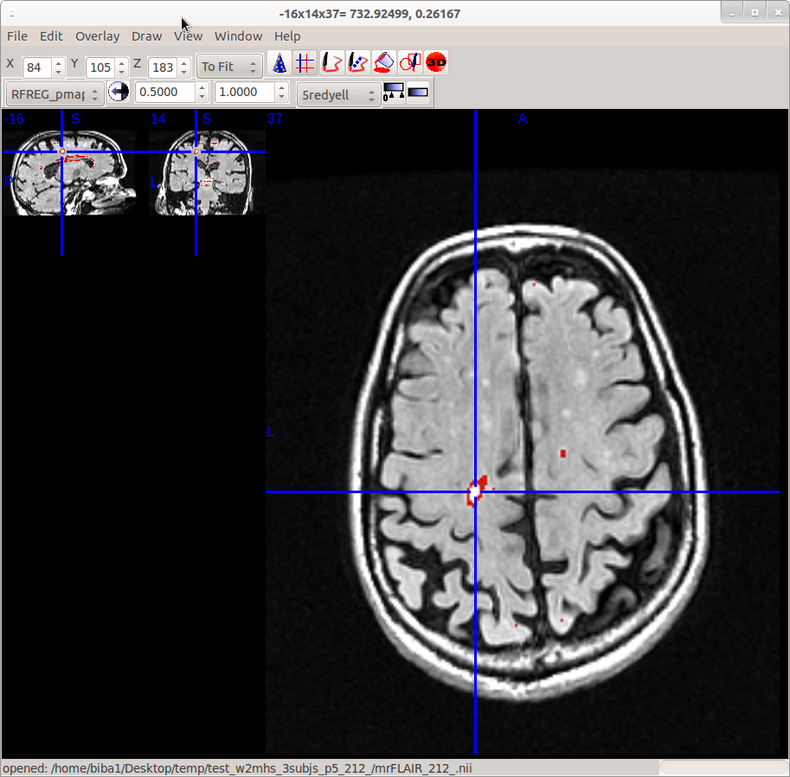Image resolution: width=790 pixels, height=777 pixels.
Task: Click the Z coordinate spinner arrows
Action: point(183,67)
